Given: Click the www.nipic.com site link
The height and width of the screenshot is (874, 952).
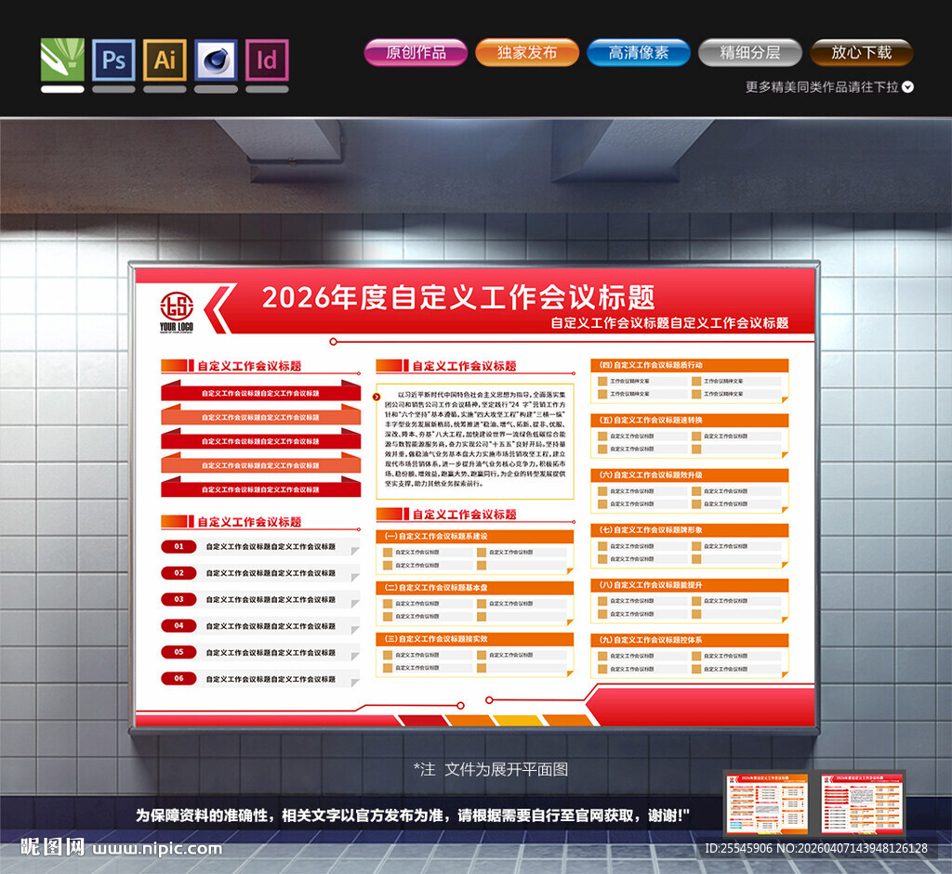Looking at the screenshot, I should click(x=157, y=848).
